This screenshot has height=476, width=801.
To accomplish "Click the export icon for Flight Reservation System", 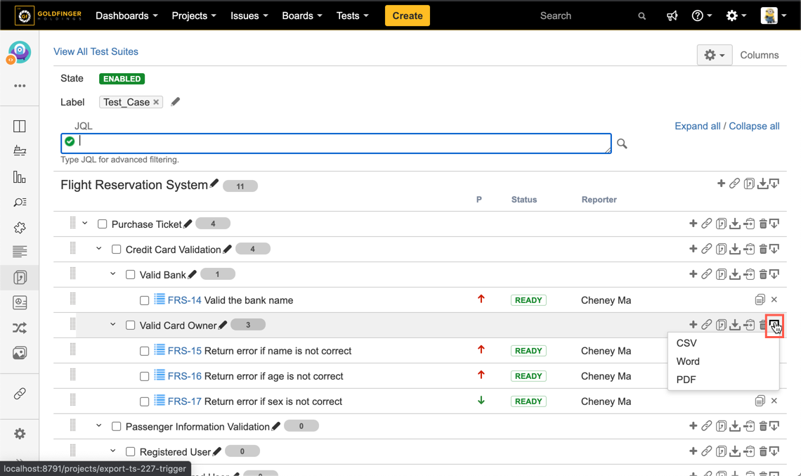I will [x=774, y=184].
